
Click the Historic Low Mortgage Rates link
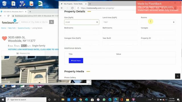(33, 49)
